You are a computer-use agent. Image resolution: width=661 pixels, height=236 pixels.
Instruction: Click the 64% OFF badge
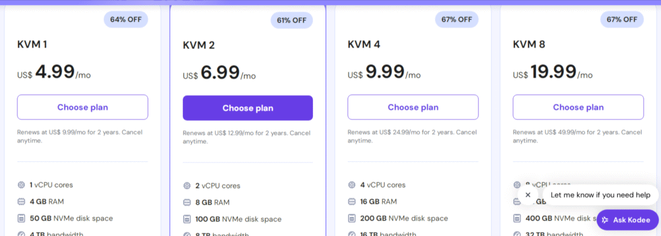tap(126, 19)
